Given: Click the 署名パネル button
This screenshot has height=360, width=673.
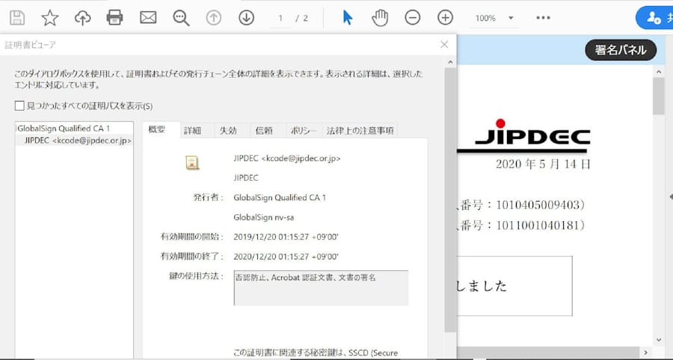Looking at the screenshot, I should click(621, 50).
